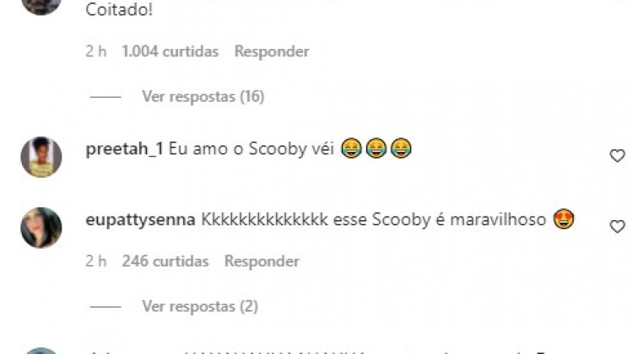View who liked via 246 curtidas
This screenshot has height=354, width=633.
point(165,261)
